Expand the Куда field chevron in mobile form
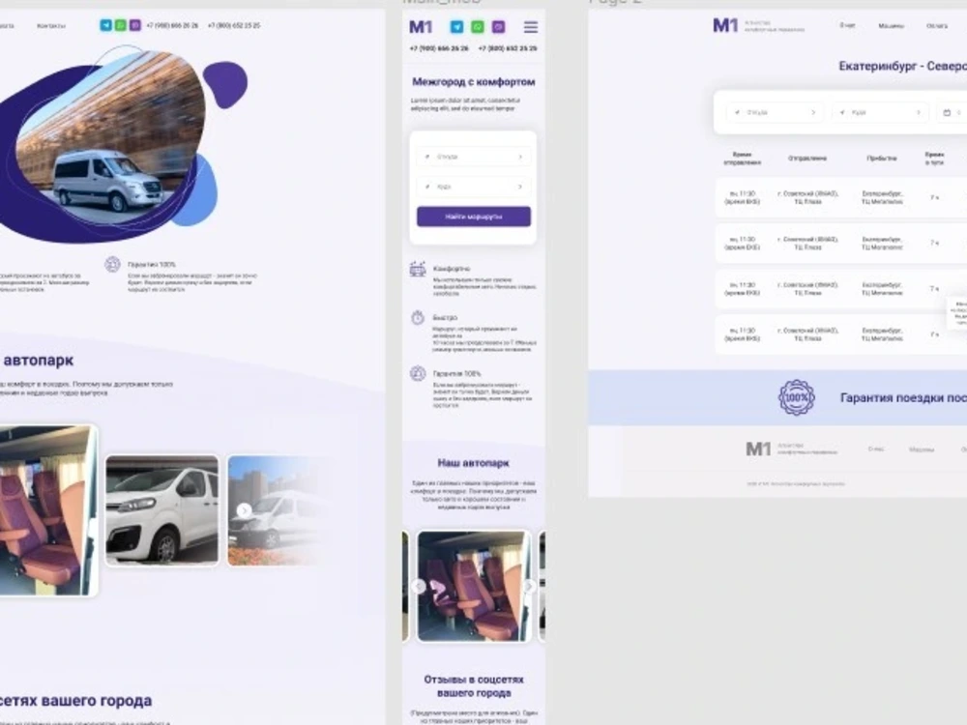The width and height of the screenshot is (967, 725). (520, 187)
